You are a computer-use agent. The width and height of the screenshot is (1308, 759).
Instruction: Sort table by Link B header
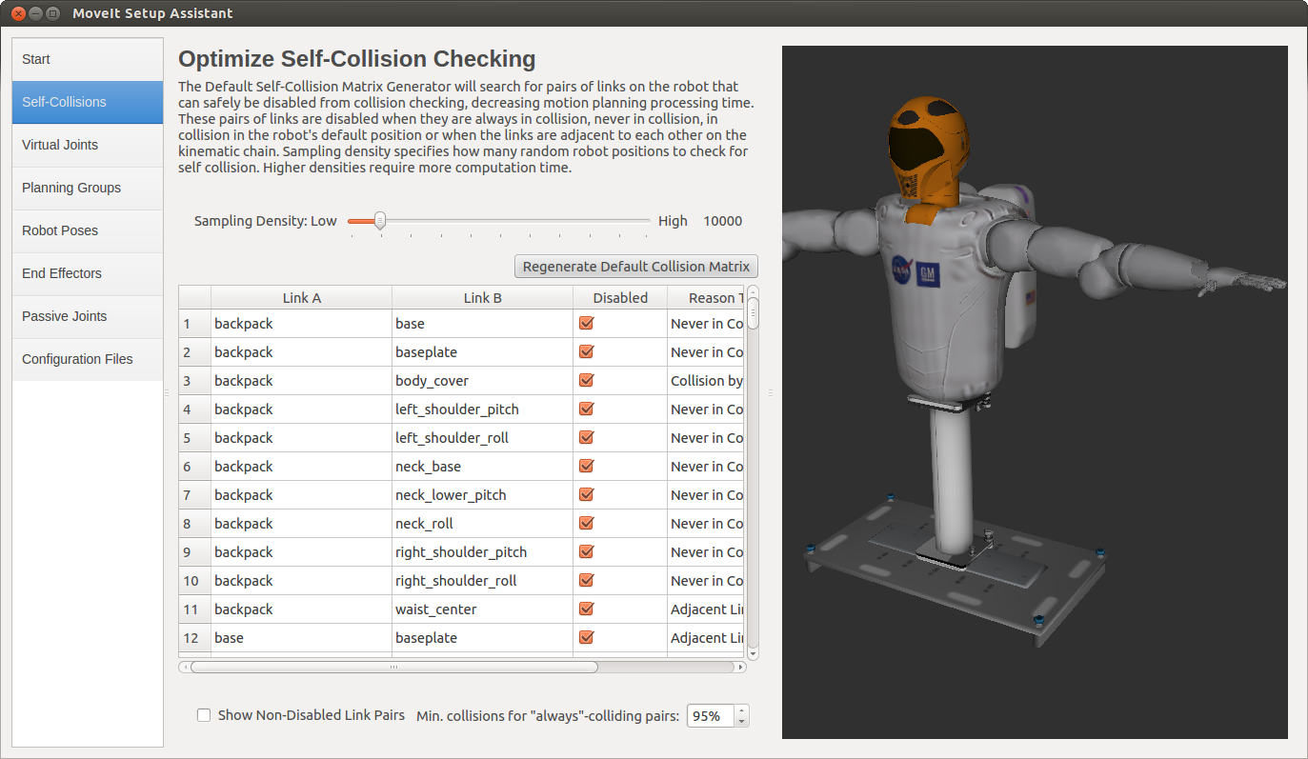pos(482,298)
